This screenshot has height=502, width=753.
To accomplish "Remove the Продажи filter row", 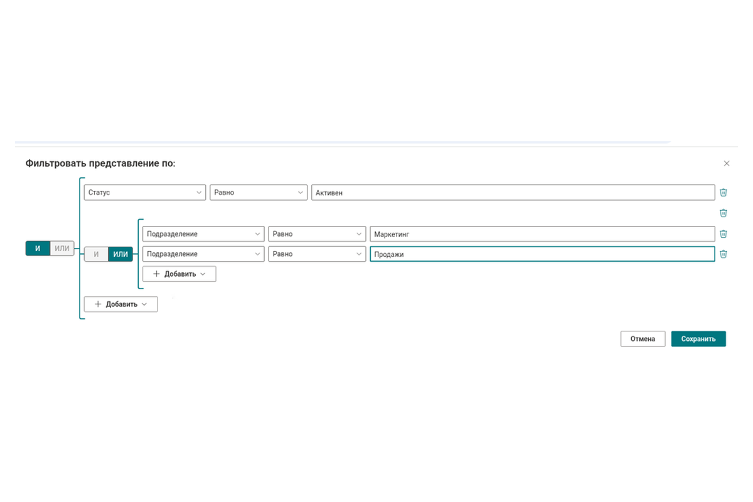I will pos(724,254).
